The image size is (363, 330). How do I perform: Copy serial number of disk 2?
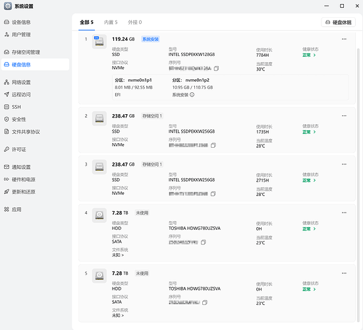213,145
